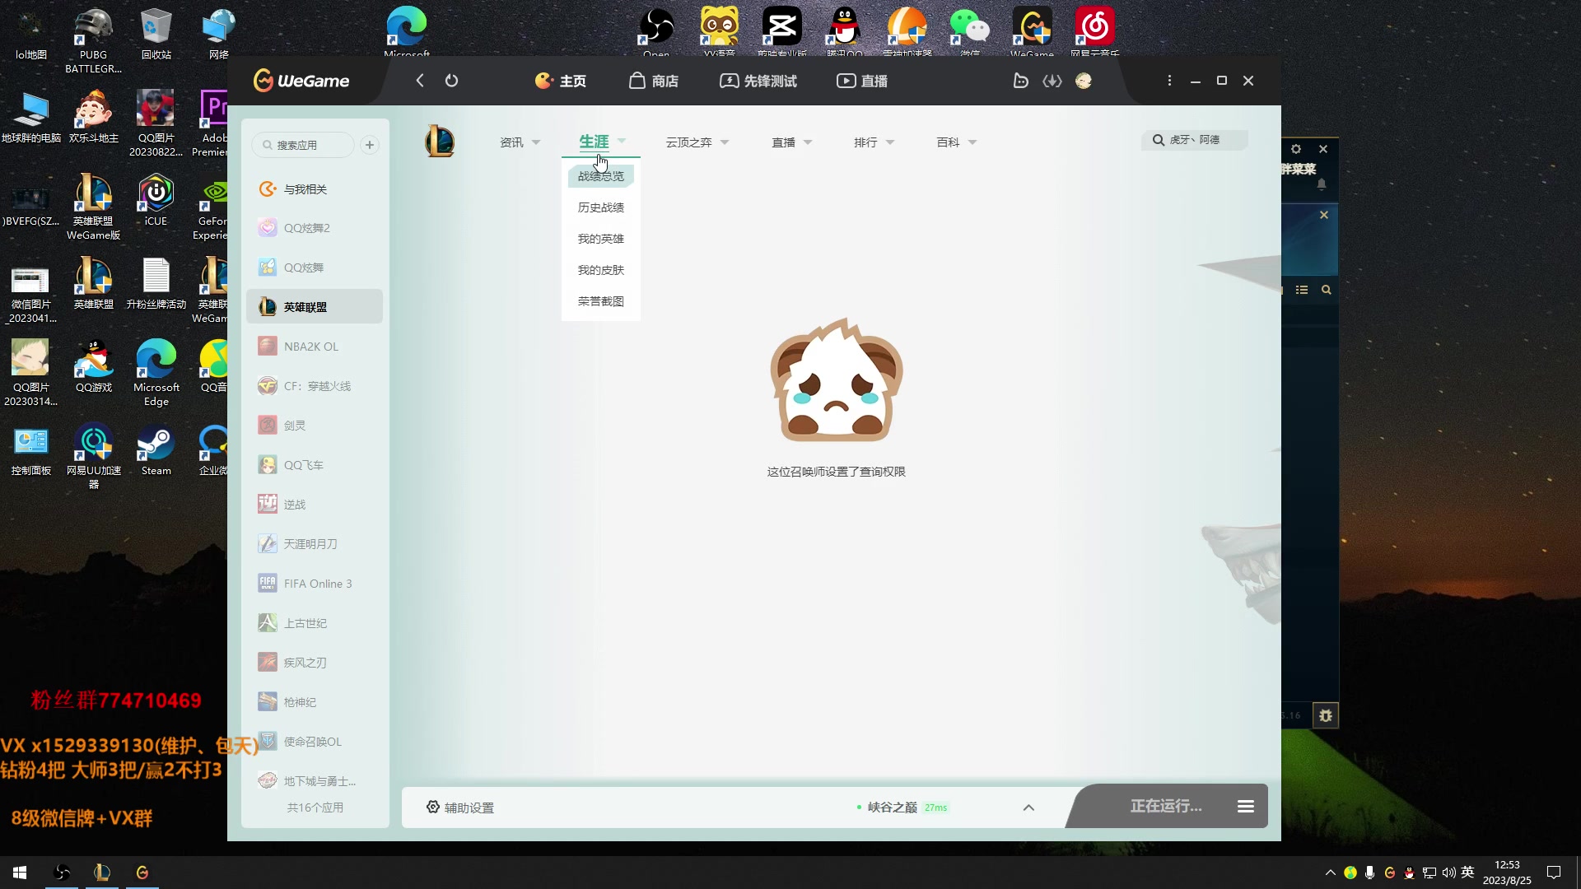The image size is (1581, 889).
Task: Click the WeGame logo
Action: click(x=301, y=81)
